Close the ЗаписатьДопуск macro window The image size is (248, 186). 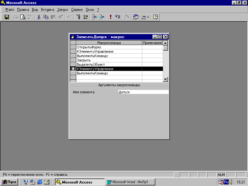pos(165,37)
